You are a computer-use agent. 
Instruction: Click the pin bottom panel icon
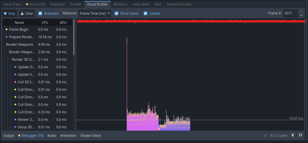tap(293, 135)
